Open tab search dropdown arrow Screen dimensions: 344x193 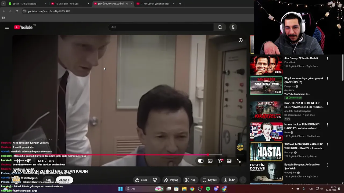(x=3, y=4)
